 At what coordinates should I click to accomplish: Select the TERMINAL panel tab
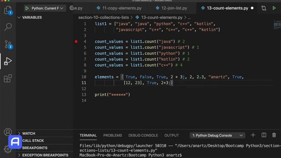pos(88,135)
